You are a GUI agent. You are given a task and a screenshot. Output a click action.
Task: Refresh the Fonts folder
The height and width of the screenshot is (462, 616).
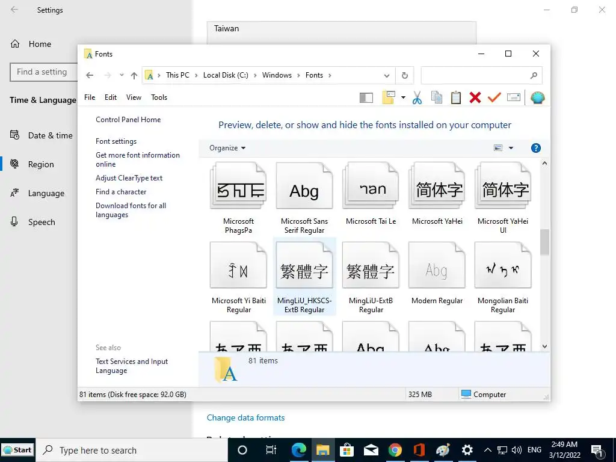pos(405,75)
